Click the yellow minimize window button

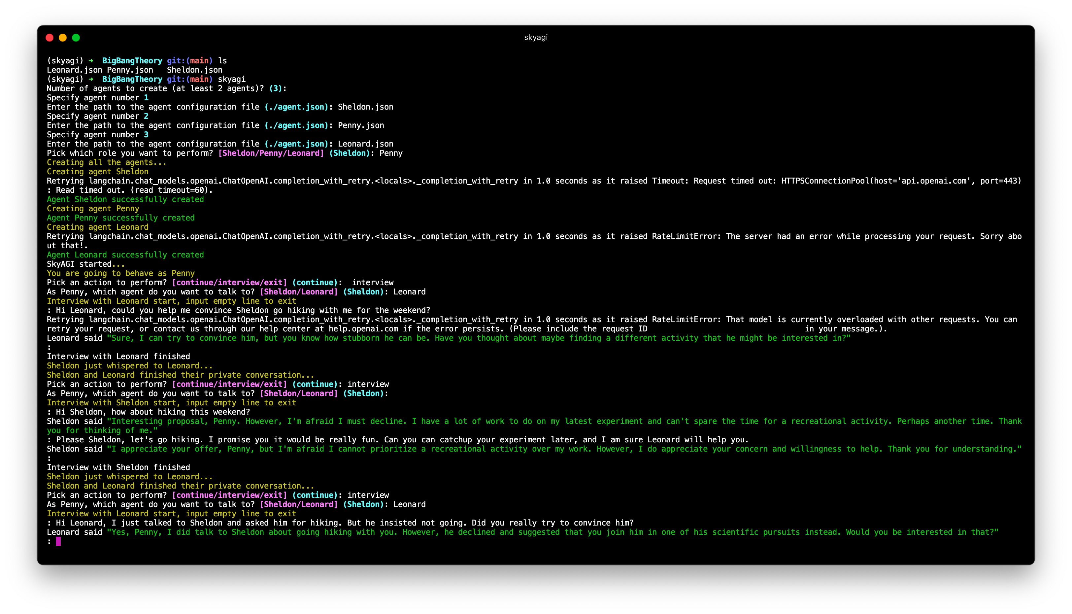(63, 38)
